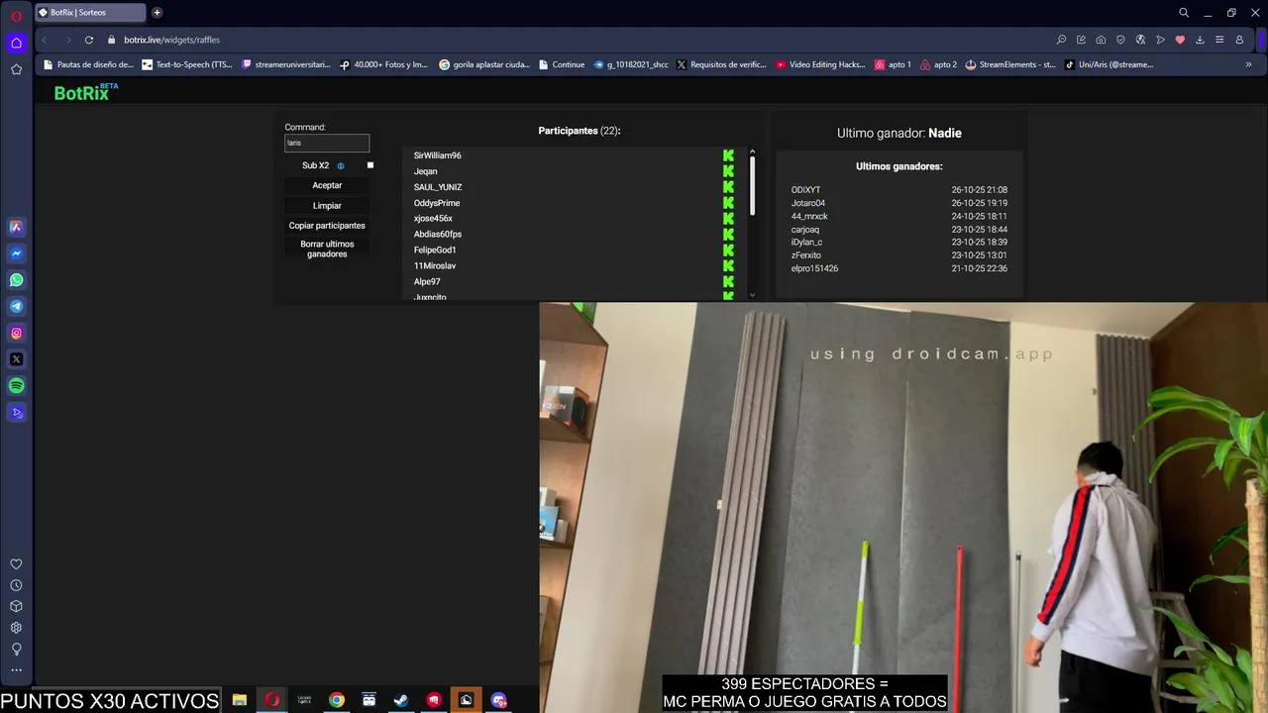1268x713 pixels.
Task: Toggle the Sub X2 checkbox
Action: tap(370, 165)
